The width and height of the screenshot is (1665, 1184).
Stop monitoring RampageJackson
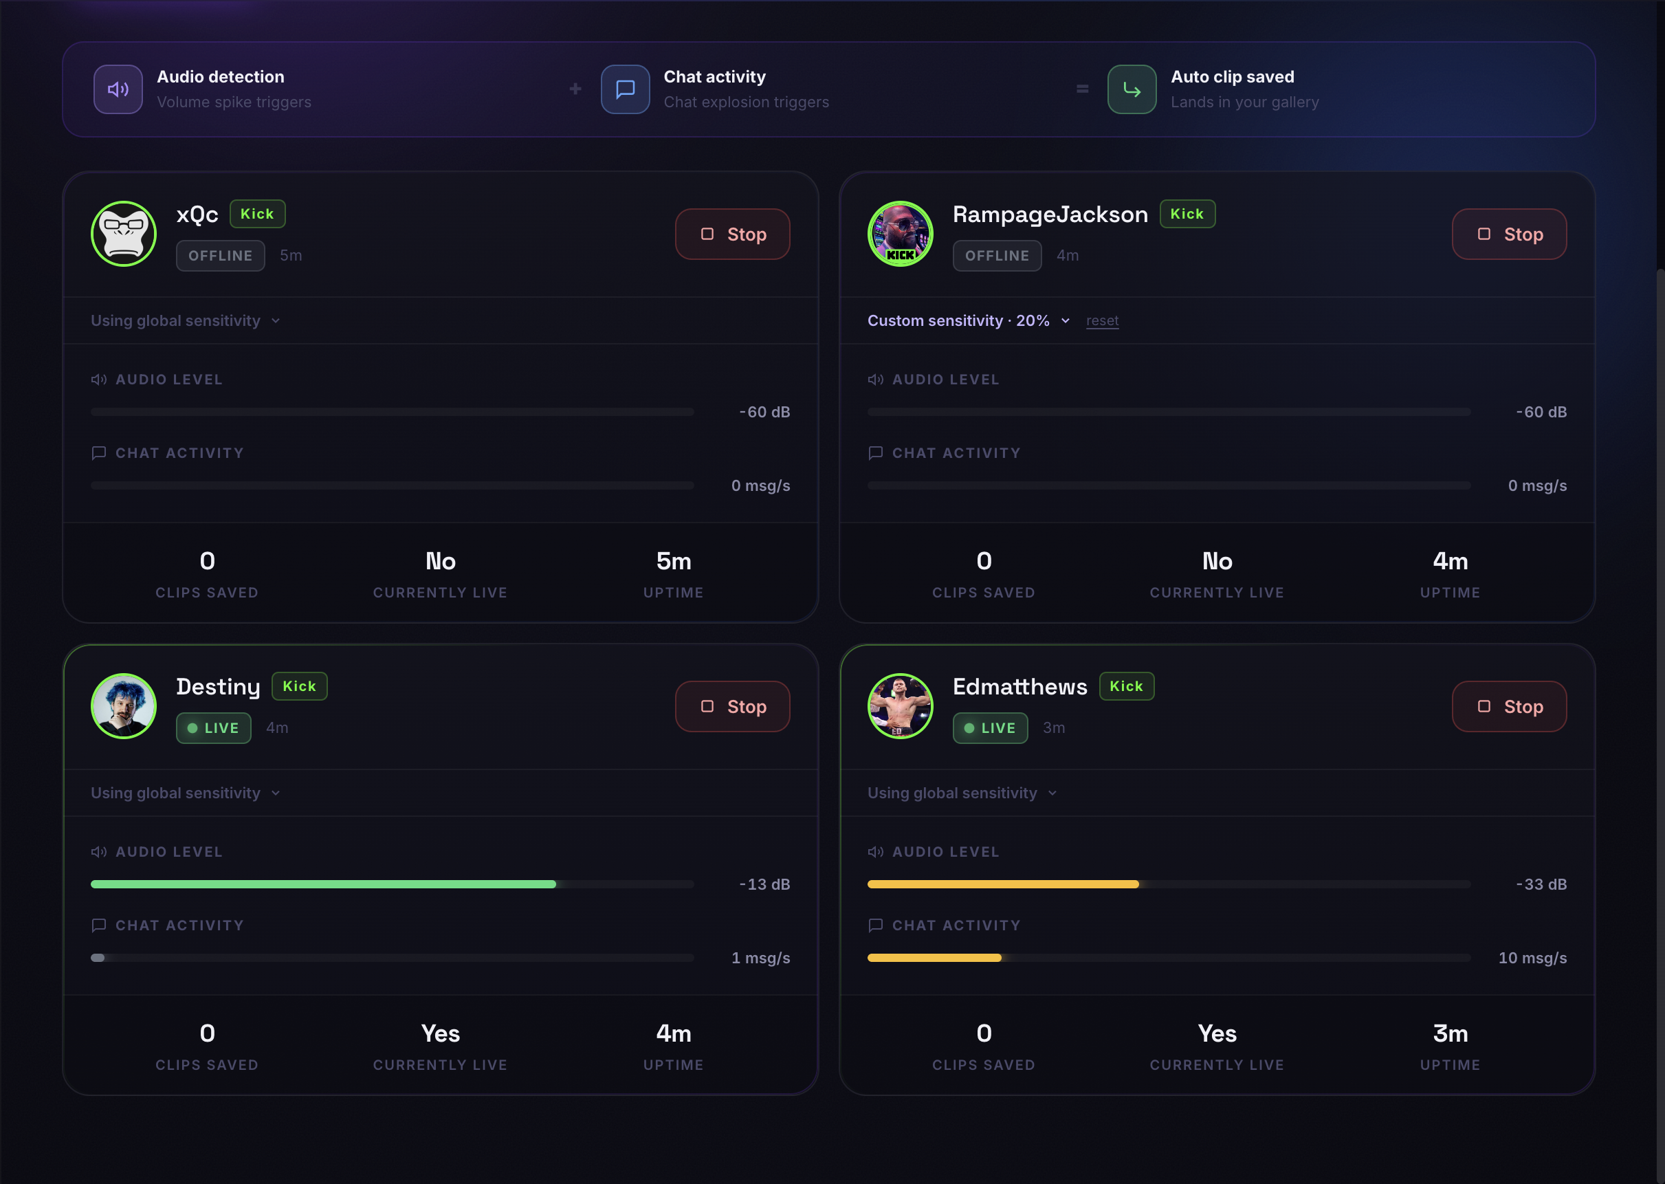click(1509, 234)
